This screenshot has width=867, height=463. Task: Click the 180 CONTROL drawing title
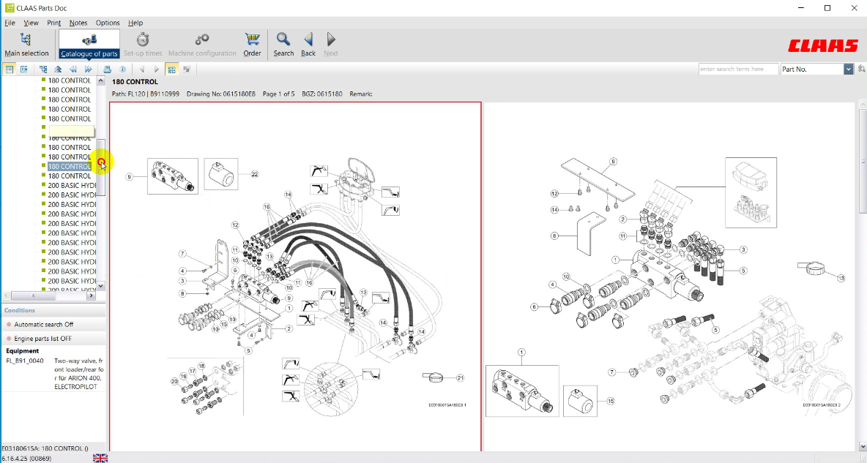(x=135, y=82)
